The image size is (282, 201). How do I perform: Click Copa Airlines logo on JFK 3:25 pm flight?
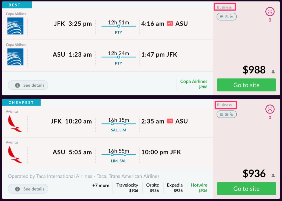click(x=15, y=26)
